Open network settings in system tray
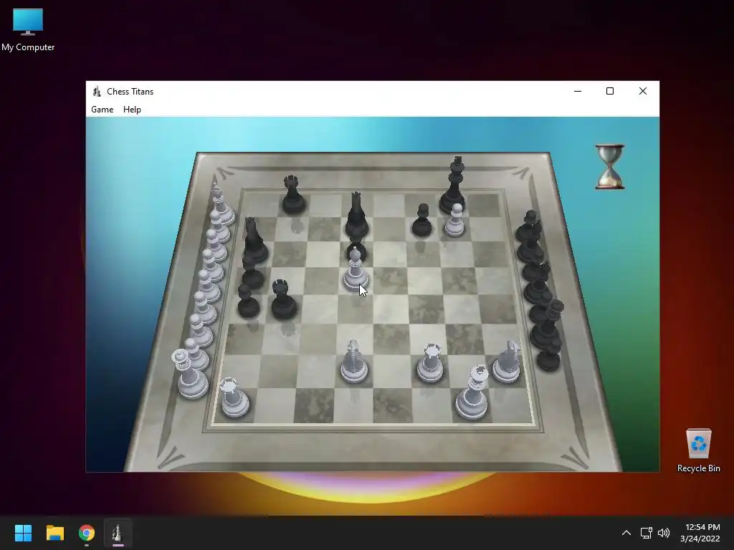 pos(647,533)
